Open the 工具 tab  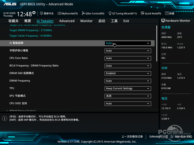pyautogui.click(x=114, y=21)
